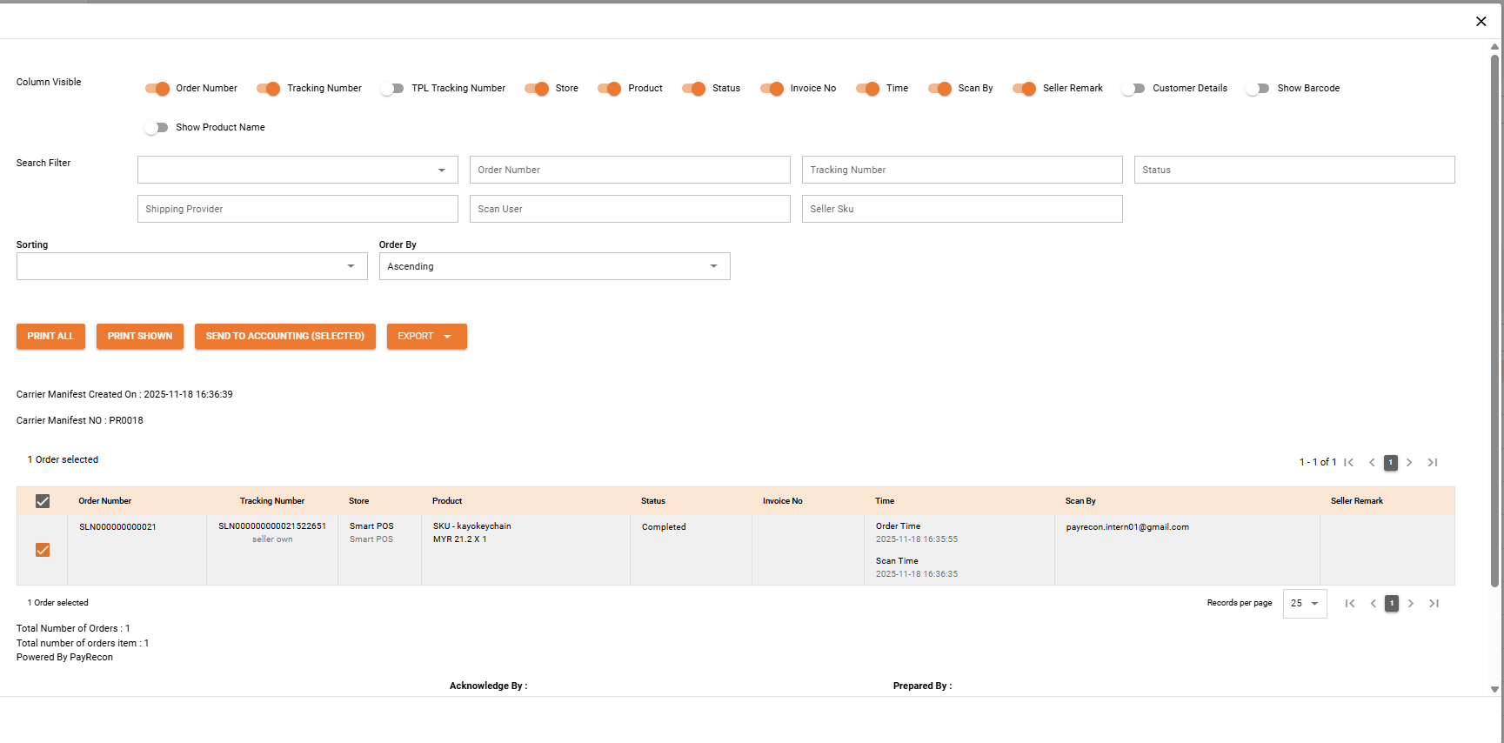Screen dimensions: 1504x743
Task: Toggle Invoice No column visibility
Action: [772, 89]
